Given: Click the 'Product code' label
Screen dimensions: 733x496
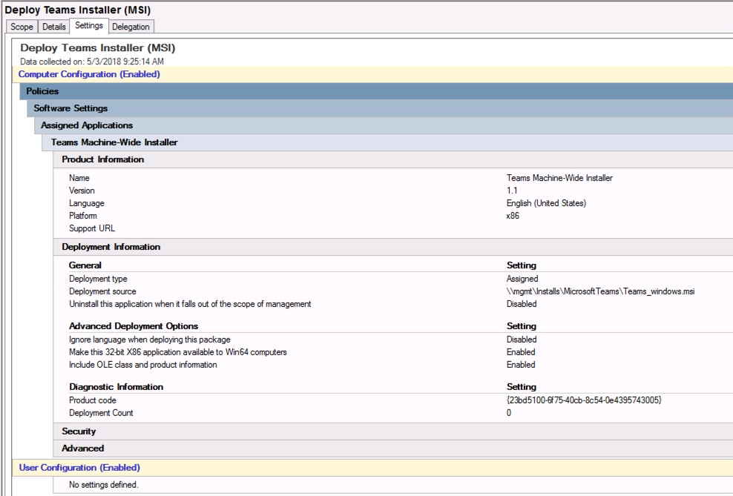Looking at the screenshot, I should 93,400.
